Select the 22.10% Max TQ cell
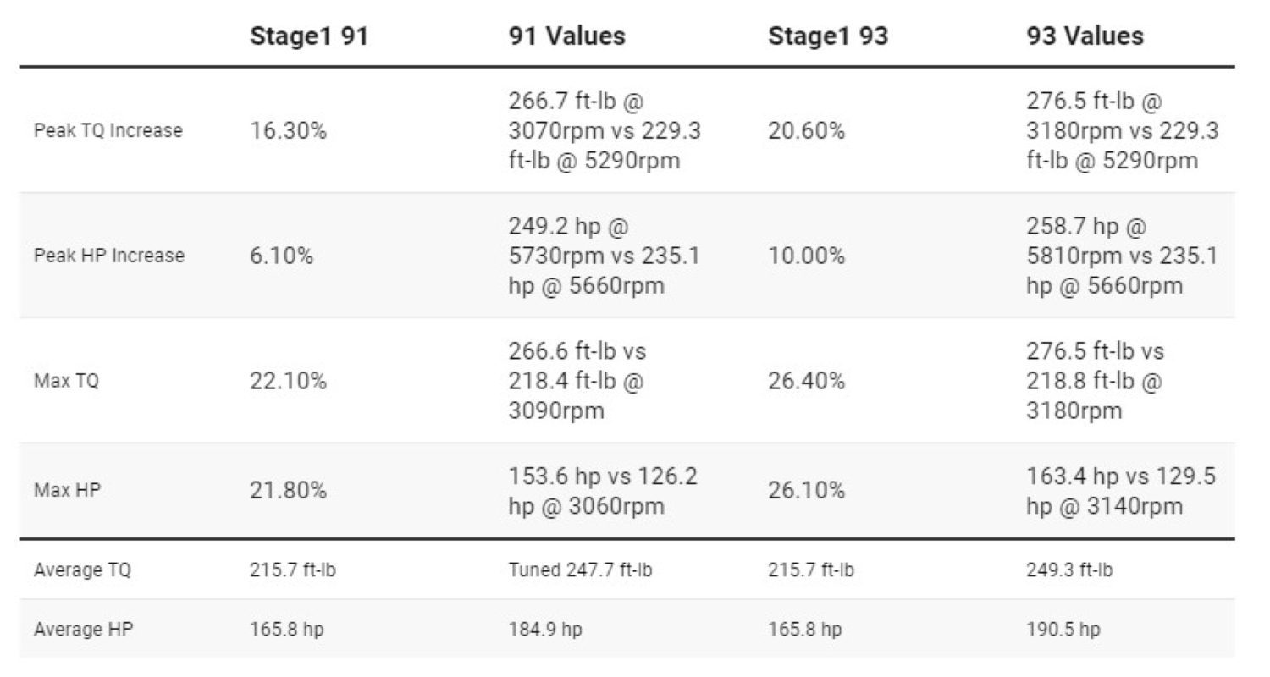Image resolution: width=1270 pixels, height=677 pixels. (288, 381)
